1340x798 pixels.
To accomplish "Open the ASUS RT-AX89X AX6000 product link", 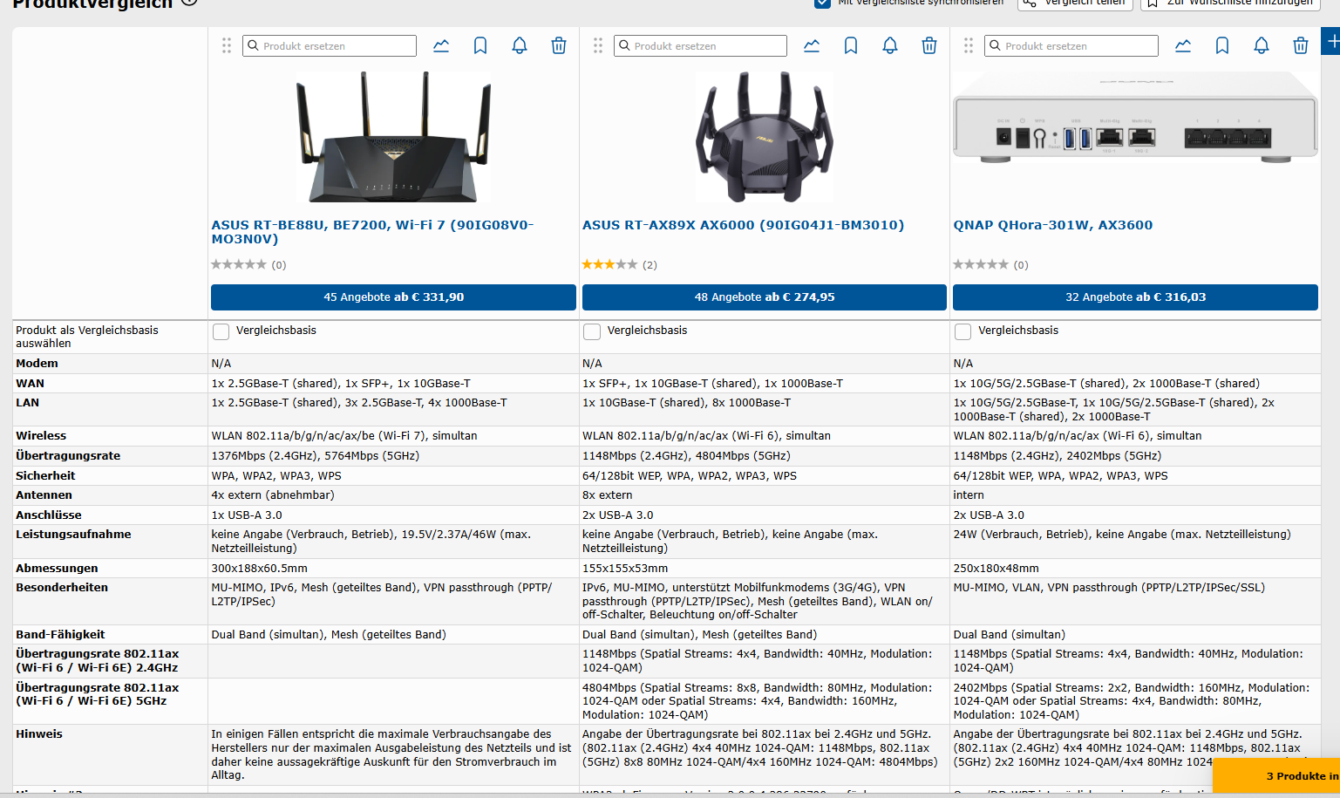I will tap(743, 225).
